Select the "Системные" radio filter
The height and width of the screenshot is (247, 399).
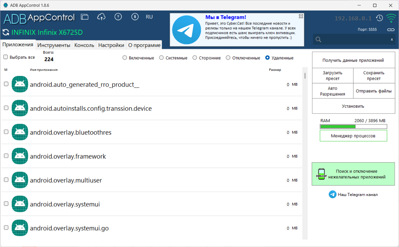tap(162, 58)
